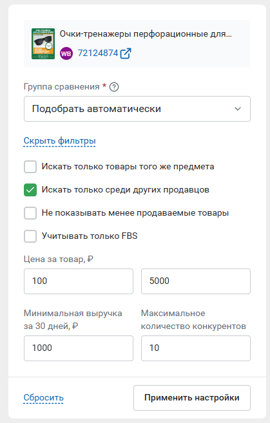Click the product thumbnail of the perforated glasses
270x423 pixels.
[43, 44]
